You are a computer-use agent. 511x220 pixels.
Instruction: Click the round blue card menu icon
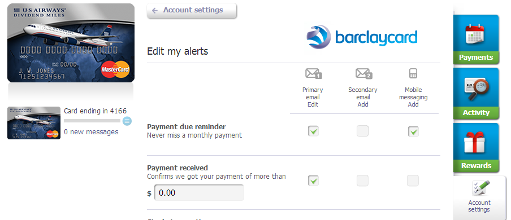click(x=127, y=121)
